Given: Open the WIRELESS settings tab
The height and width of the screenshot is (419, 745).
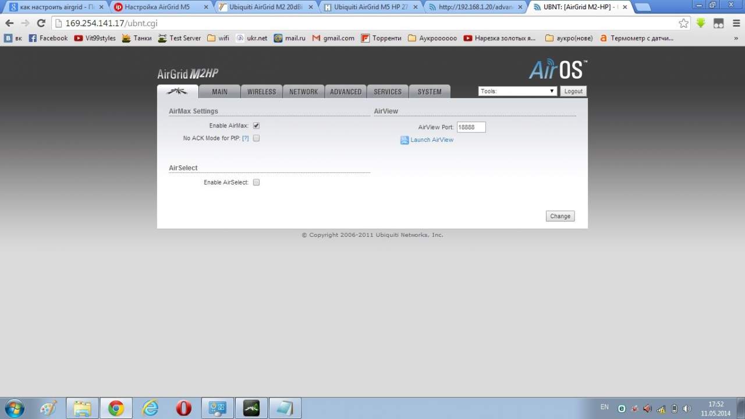Looking at the screenshot, I should [x=261, y=91].
